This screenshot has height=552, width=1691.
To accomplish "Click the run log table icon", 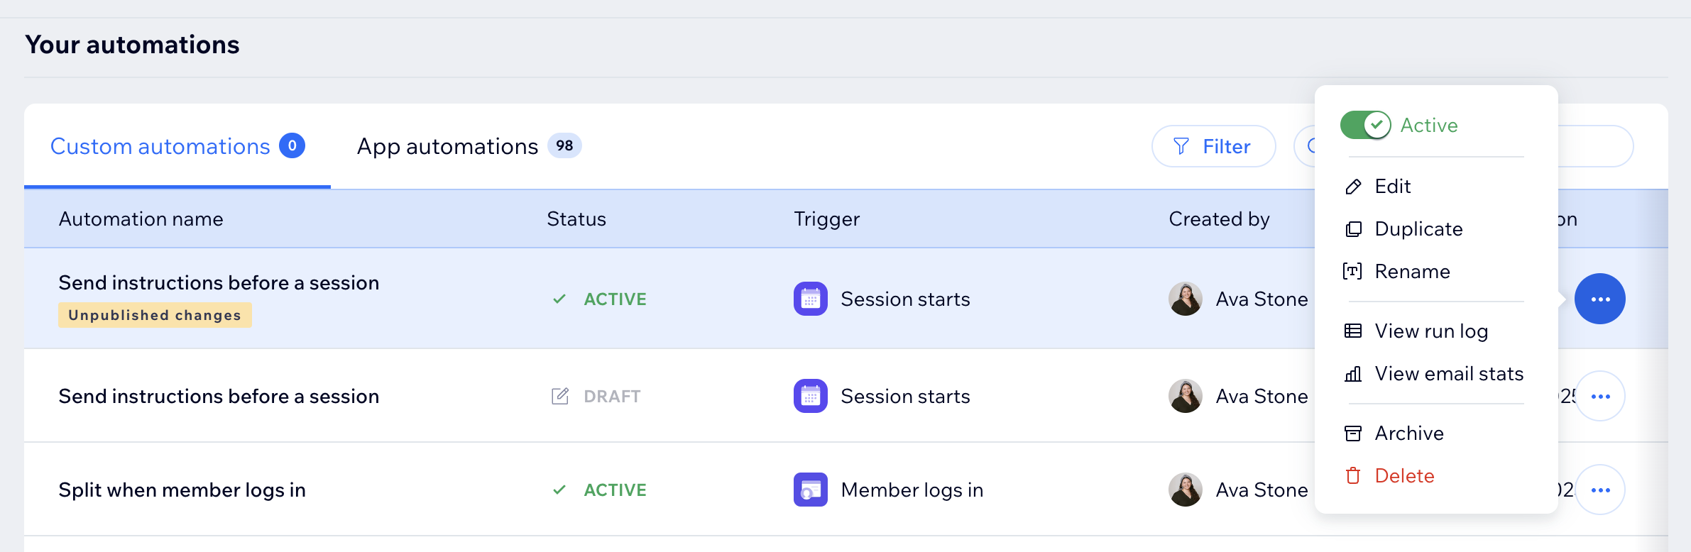I will pos(1353,331).
